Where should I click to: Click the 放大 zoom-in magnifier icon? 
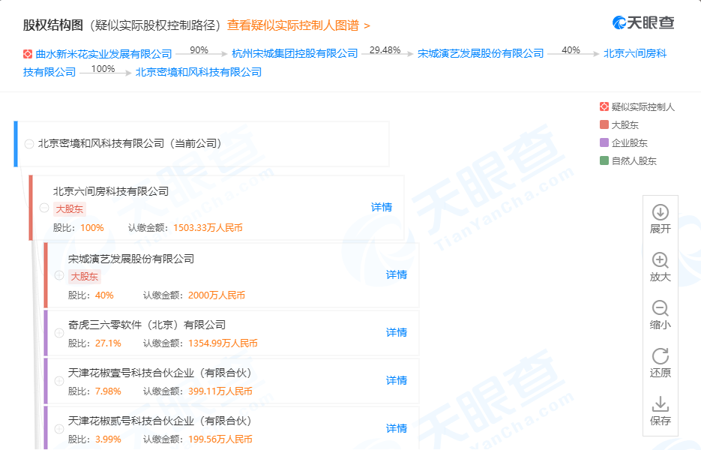pos(661,260)
